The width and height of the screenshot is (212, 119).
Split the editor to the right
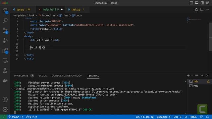pyautogui.click(x=202, y=10)
